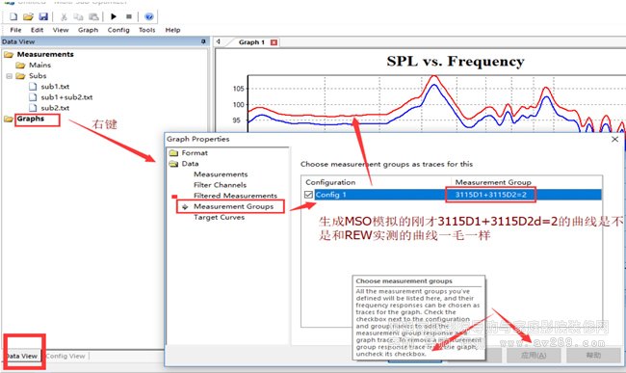Click the New file toolbar icon

(13, 16)
